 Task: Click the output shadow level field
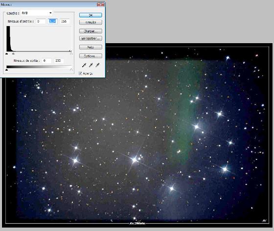click(x=47, y=61)
